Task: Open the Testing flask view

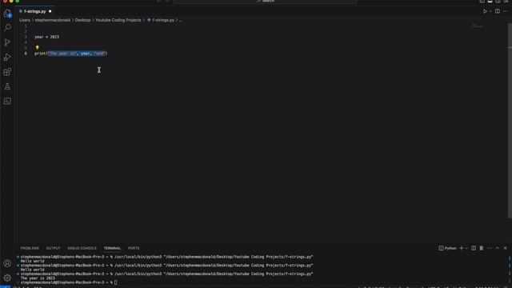Action: pyautogui.click(x=7, y=86)
